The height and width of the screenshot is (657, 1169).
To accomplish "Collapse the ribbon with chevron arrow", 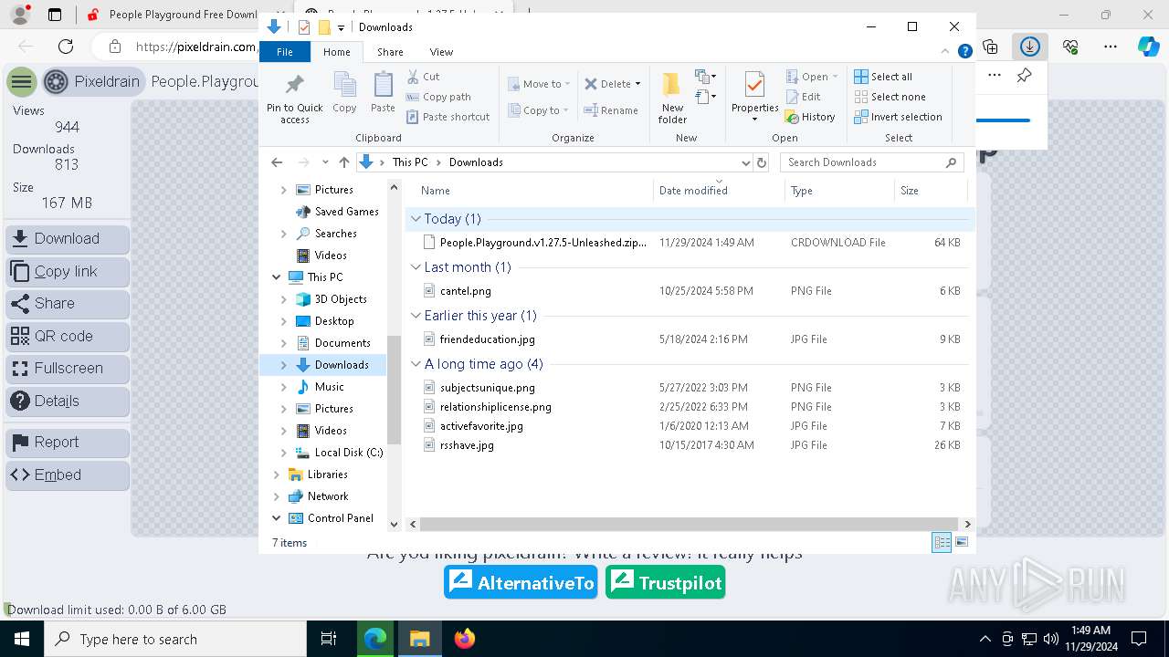I will (946, 52).
